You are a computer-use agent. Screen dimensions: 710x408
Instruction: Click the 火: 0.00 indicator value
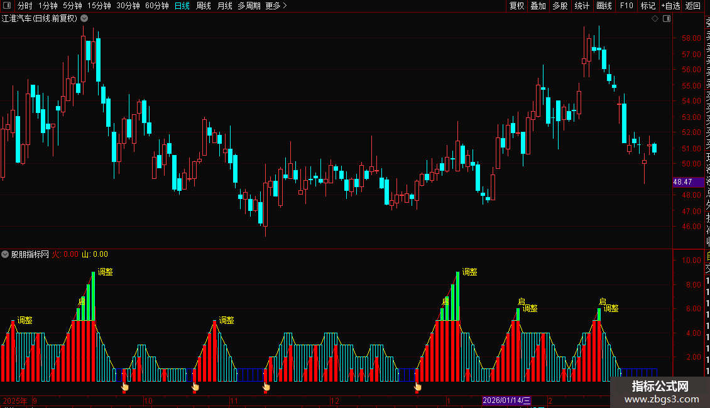65,254
